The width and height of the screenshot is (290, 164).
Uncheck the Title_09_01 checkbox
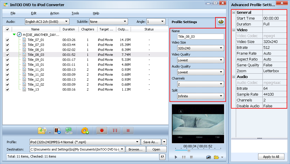click(7, 60)
